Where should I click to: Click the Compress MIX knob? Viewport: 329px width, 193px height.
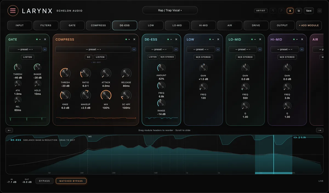pyautogui.click(x=106, y=95)
